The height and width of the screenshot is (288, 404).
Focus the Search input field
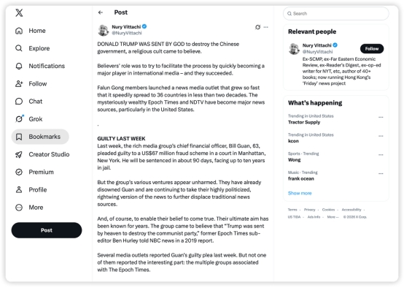tap(335, 13)
